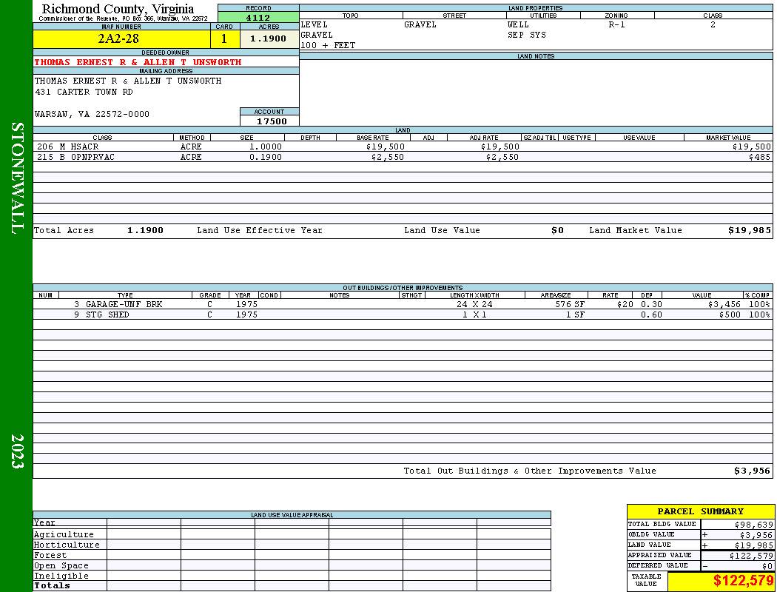Click shed value $500
Viewport: 777px width, 592px height.
pyautogui.click(x=730, y=314)
